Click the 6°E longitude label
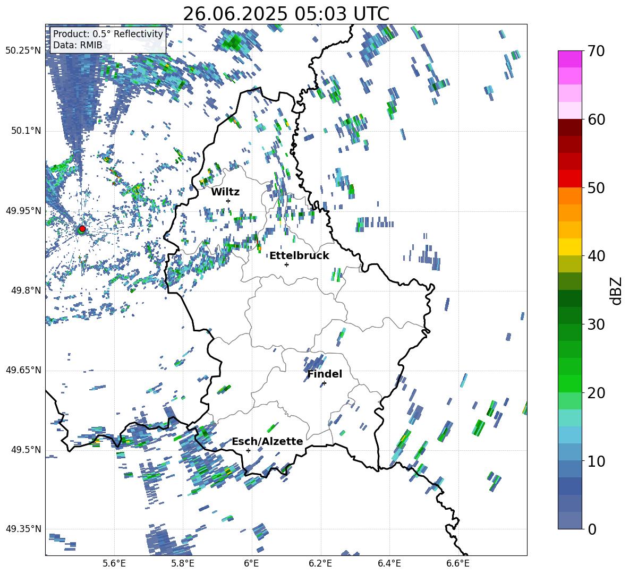Viewport: 629px width, 574px height. coord(251,564)
